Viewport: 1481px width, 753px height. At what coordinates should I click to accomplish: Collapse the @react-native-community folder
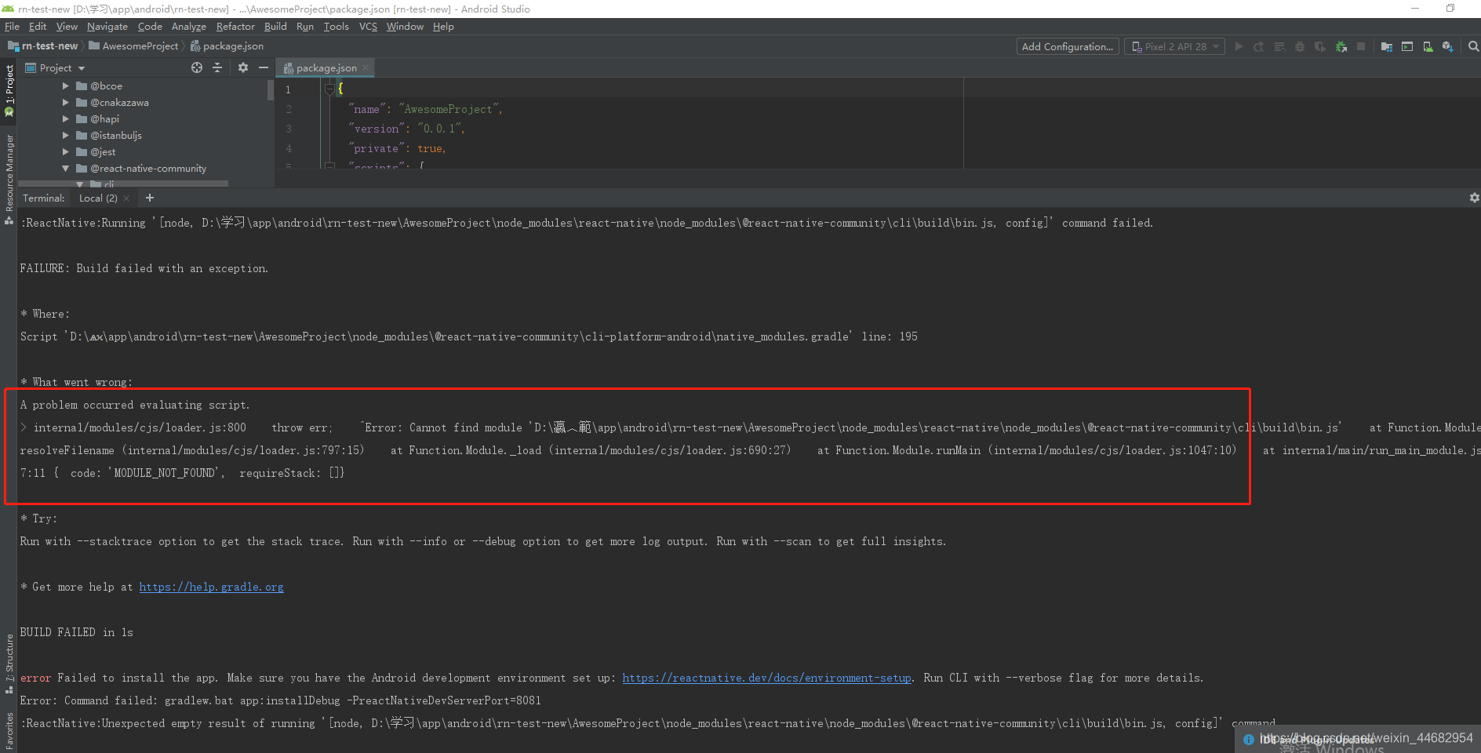click(x=66, y=169)
